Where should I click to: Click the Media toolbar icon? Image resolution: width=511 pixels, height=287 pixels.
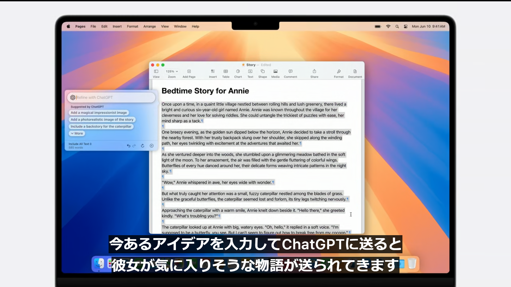click(x=275, y=71)
